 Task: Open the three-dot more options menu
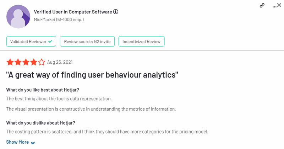click(x=274, y=6)
